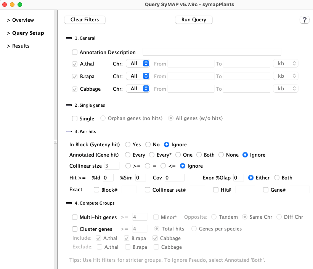Viewport: 313px width, 269px height.
Task: Set In Block to Ignore
Action: [x=167, y=144]
